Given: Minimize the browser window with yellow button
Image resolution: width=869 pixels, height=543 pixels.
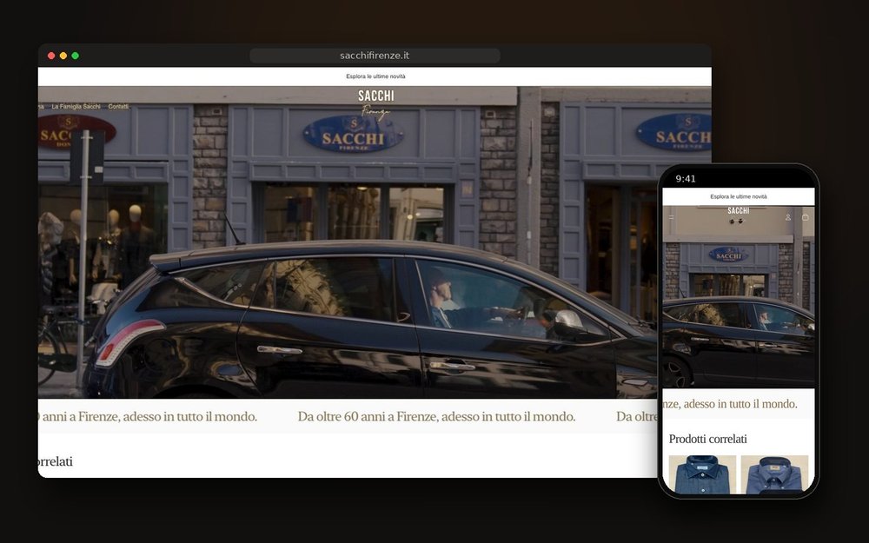Looking at the screenshot, I should tap(63, 56).
